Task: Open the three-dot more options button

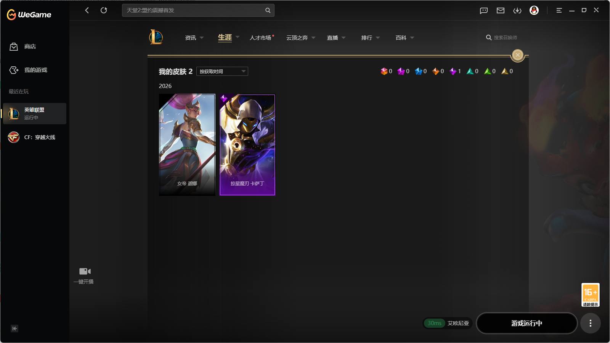Action: 591,323
